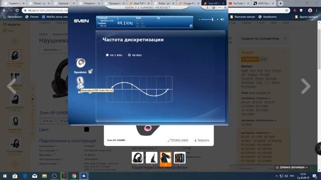Switch to the Cougar tab
The image size is (321, 180).
click(189, 3)
